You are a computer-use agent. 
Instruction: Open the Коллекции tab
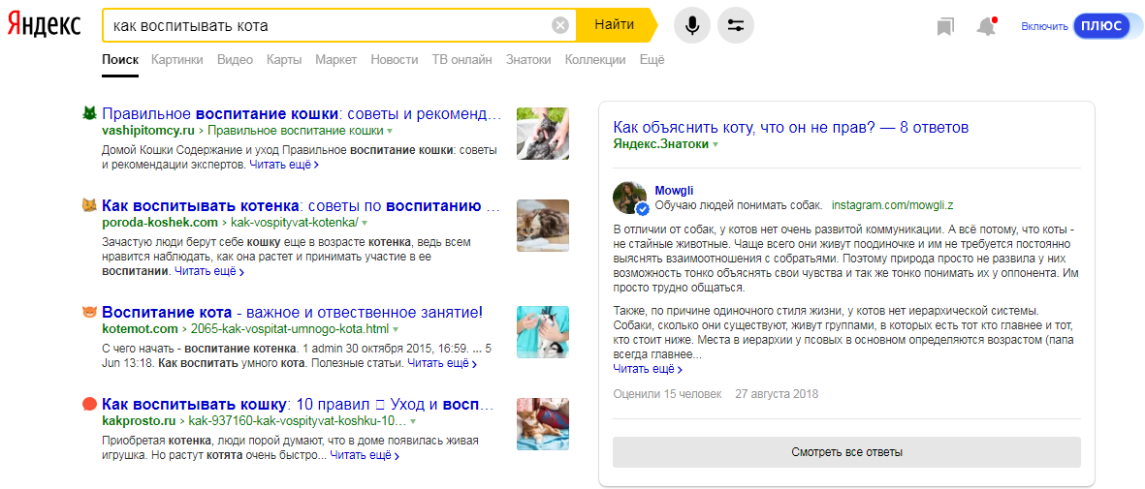pyautogui.click(x=595, y=60)
